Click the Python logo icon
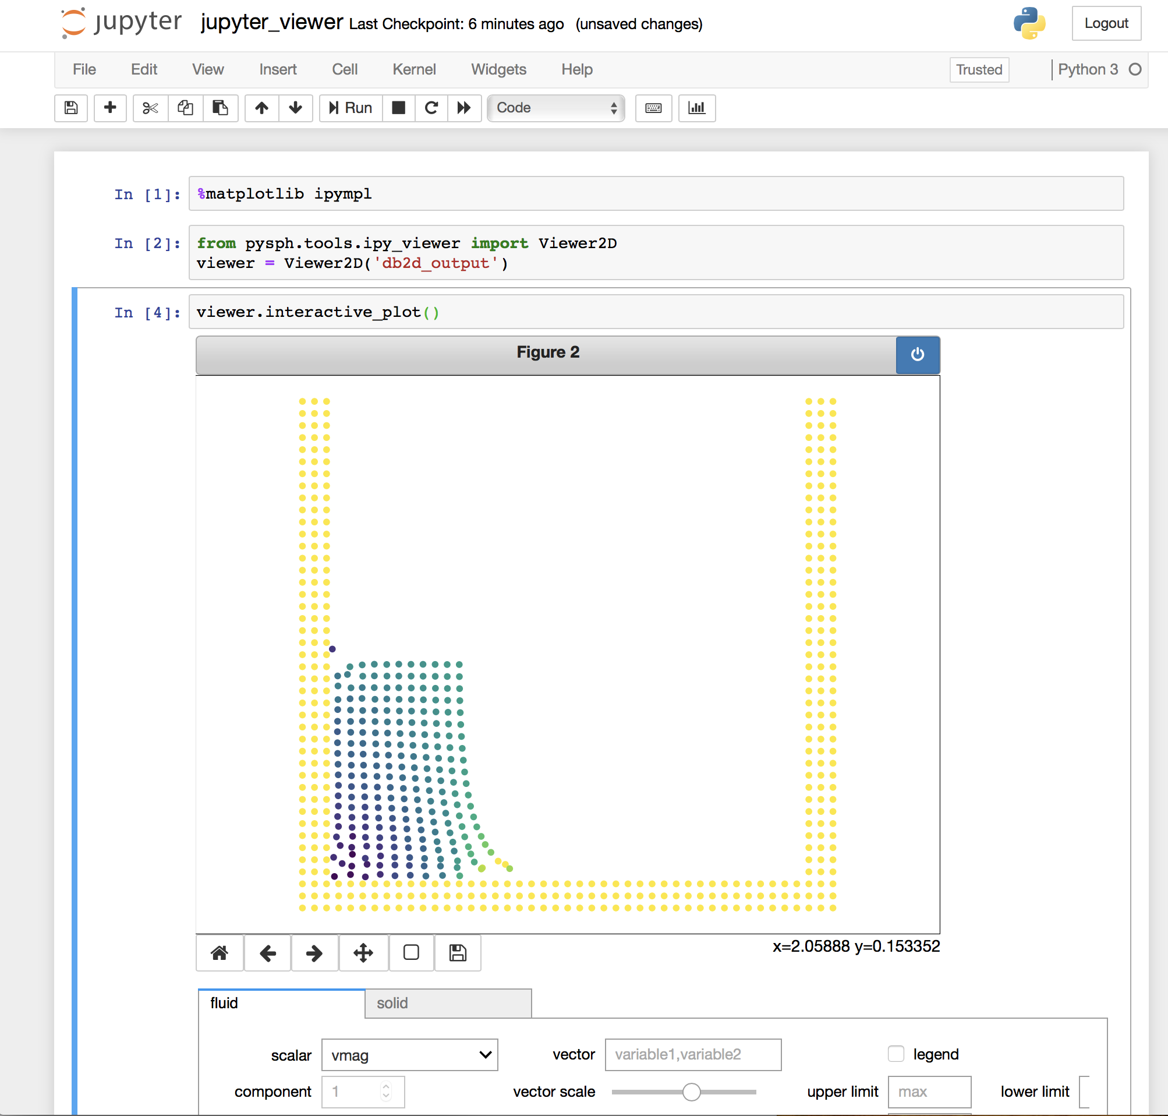The image size is (1168, 1116). coord(1029,23)
